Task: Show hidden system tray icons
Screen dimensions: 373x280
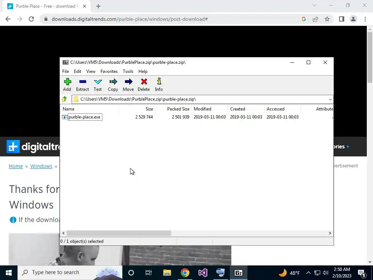Action: click(308, 273)
